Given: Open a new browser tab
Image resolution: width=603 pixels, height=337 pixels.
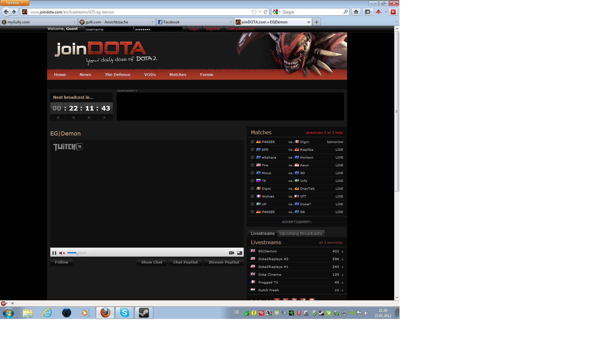Looking at the screenshot, I should click(x=316, y=22).
